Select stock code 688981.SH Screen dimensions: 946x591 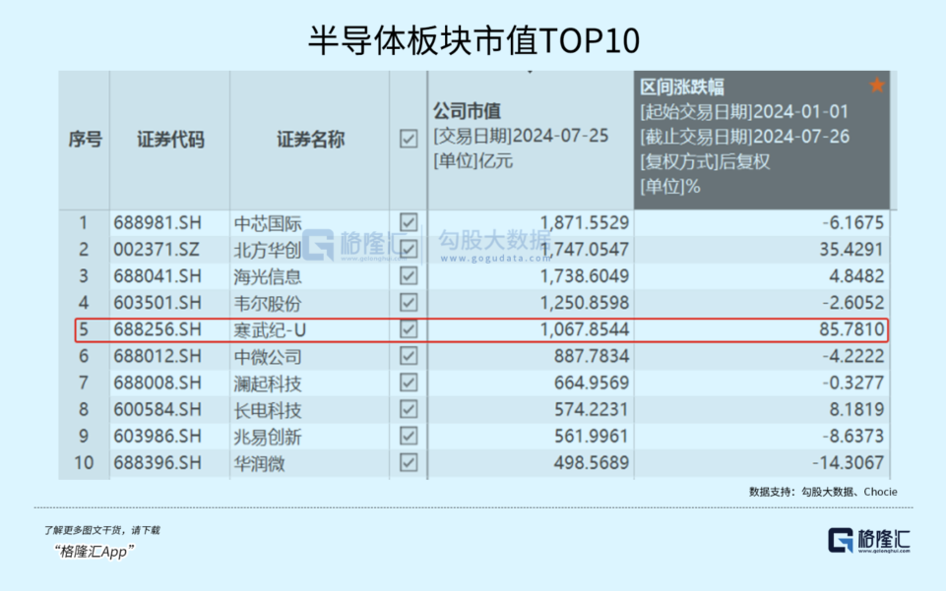pos(158,223)
